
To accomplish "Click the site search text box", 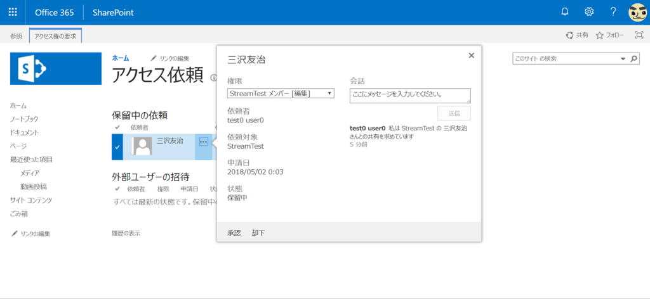I will 566,59.
